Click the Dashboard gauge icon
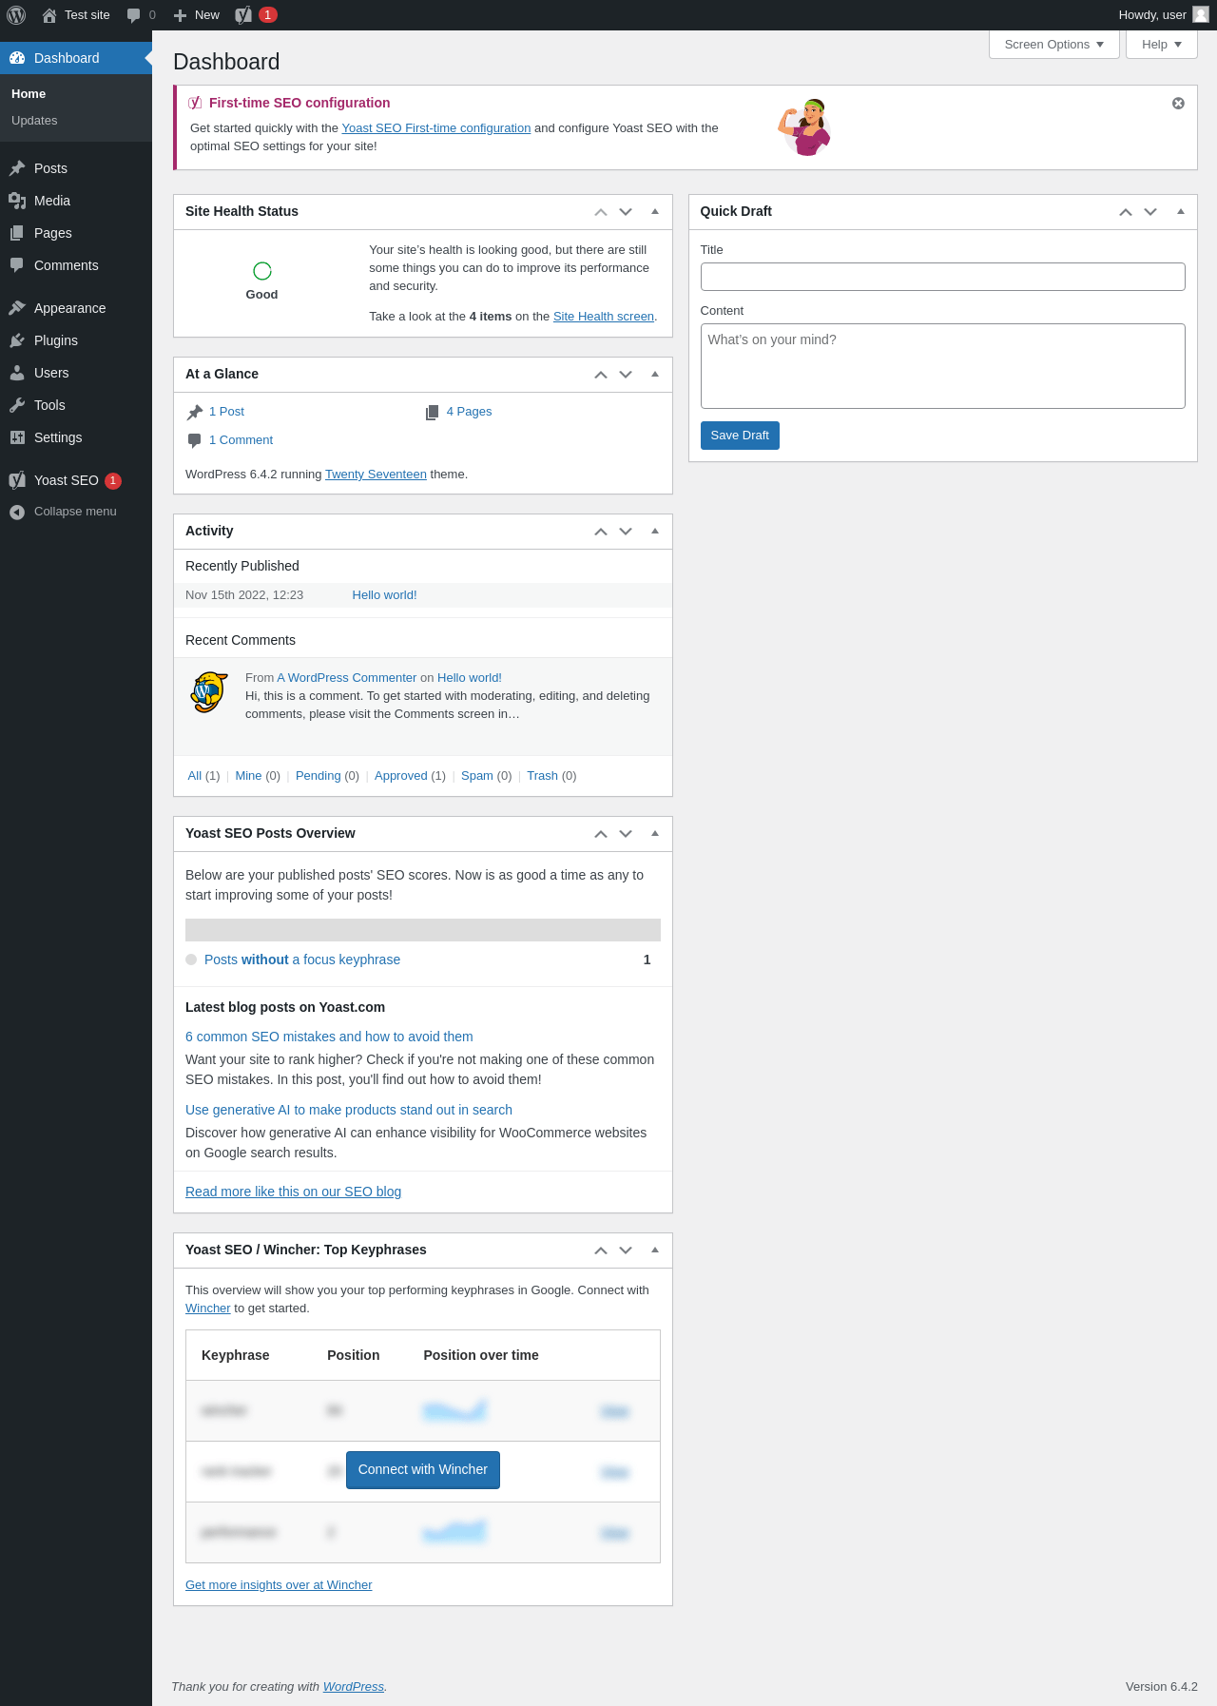The image size is (1217, 1706). pyautogui.click(x=17, y=58)
